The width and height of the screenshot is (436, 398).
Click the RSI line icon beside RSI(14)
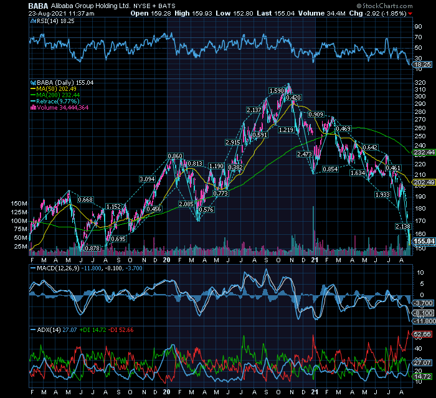click(34, 21)
